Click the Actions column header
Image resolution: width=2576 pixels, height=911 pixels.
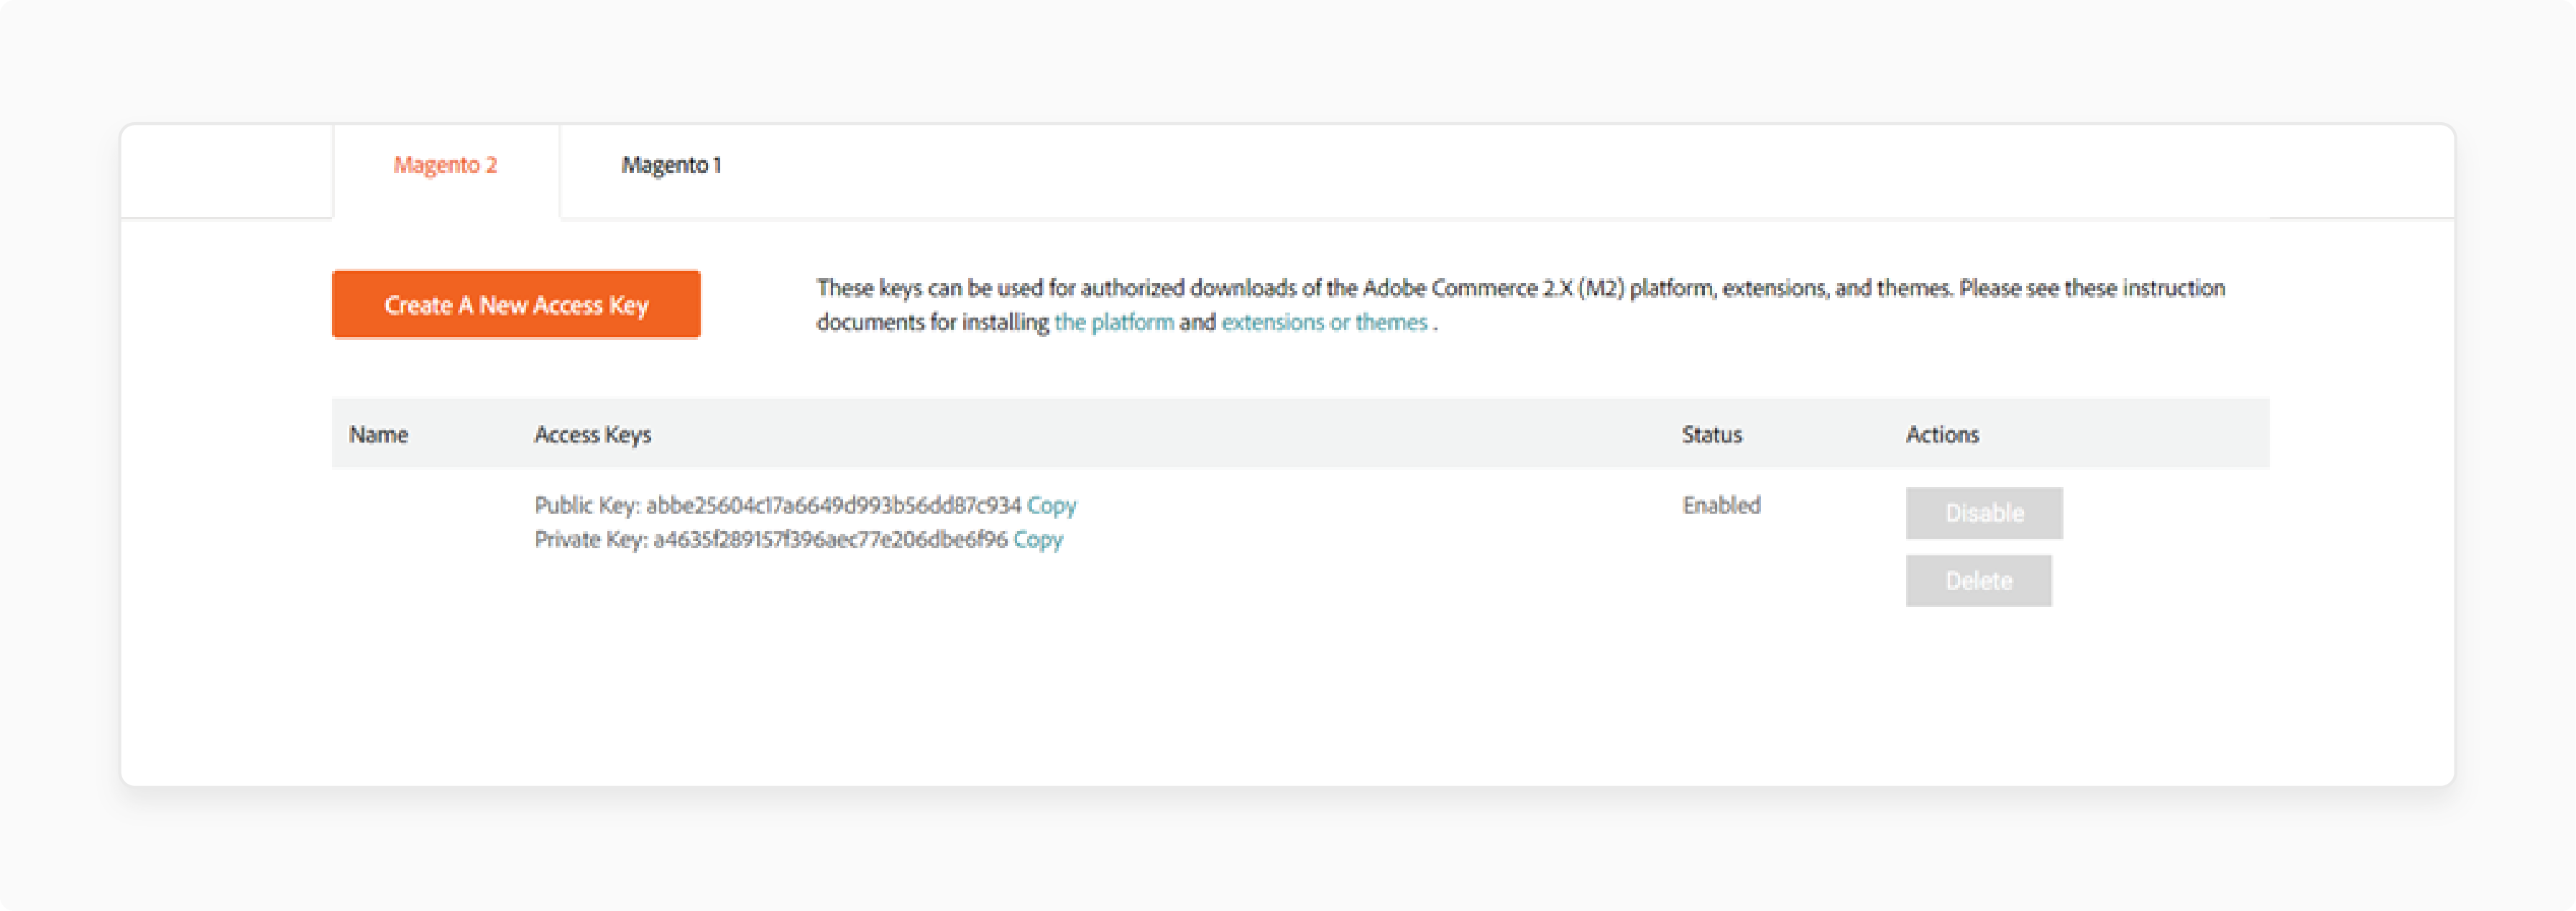[1942, 434]
